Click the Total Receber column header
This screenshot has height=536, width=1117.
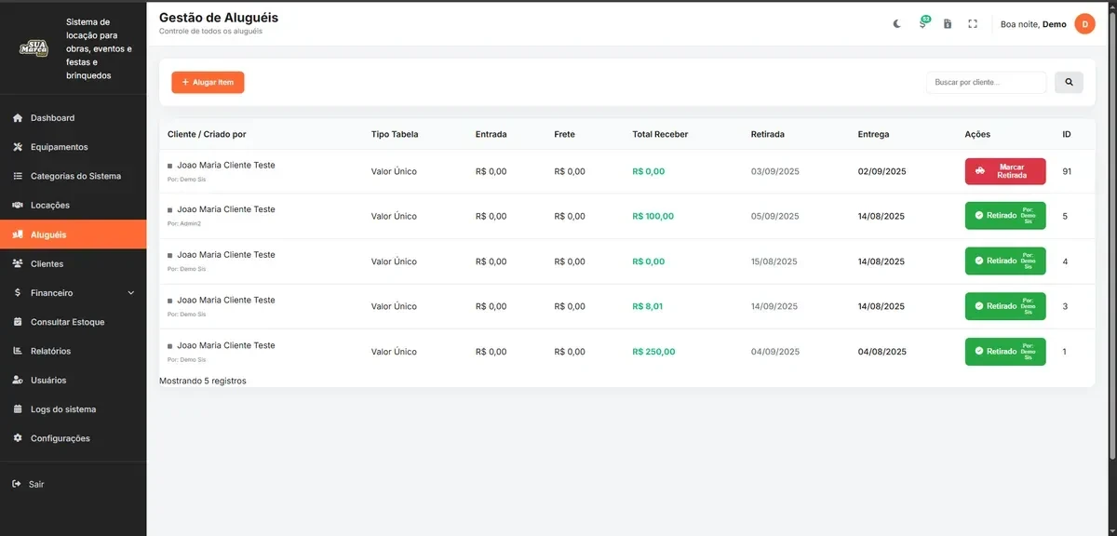[x=660, y=134]
